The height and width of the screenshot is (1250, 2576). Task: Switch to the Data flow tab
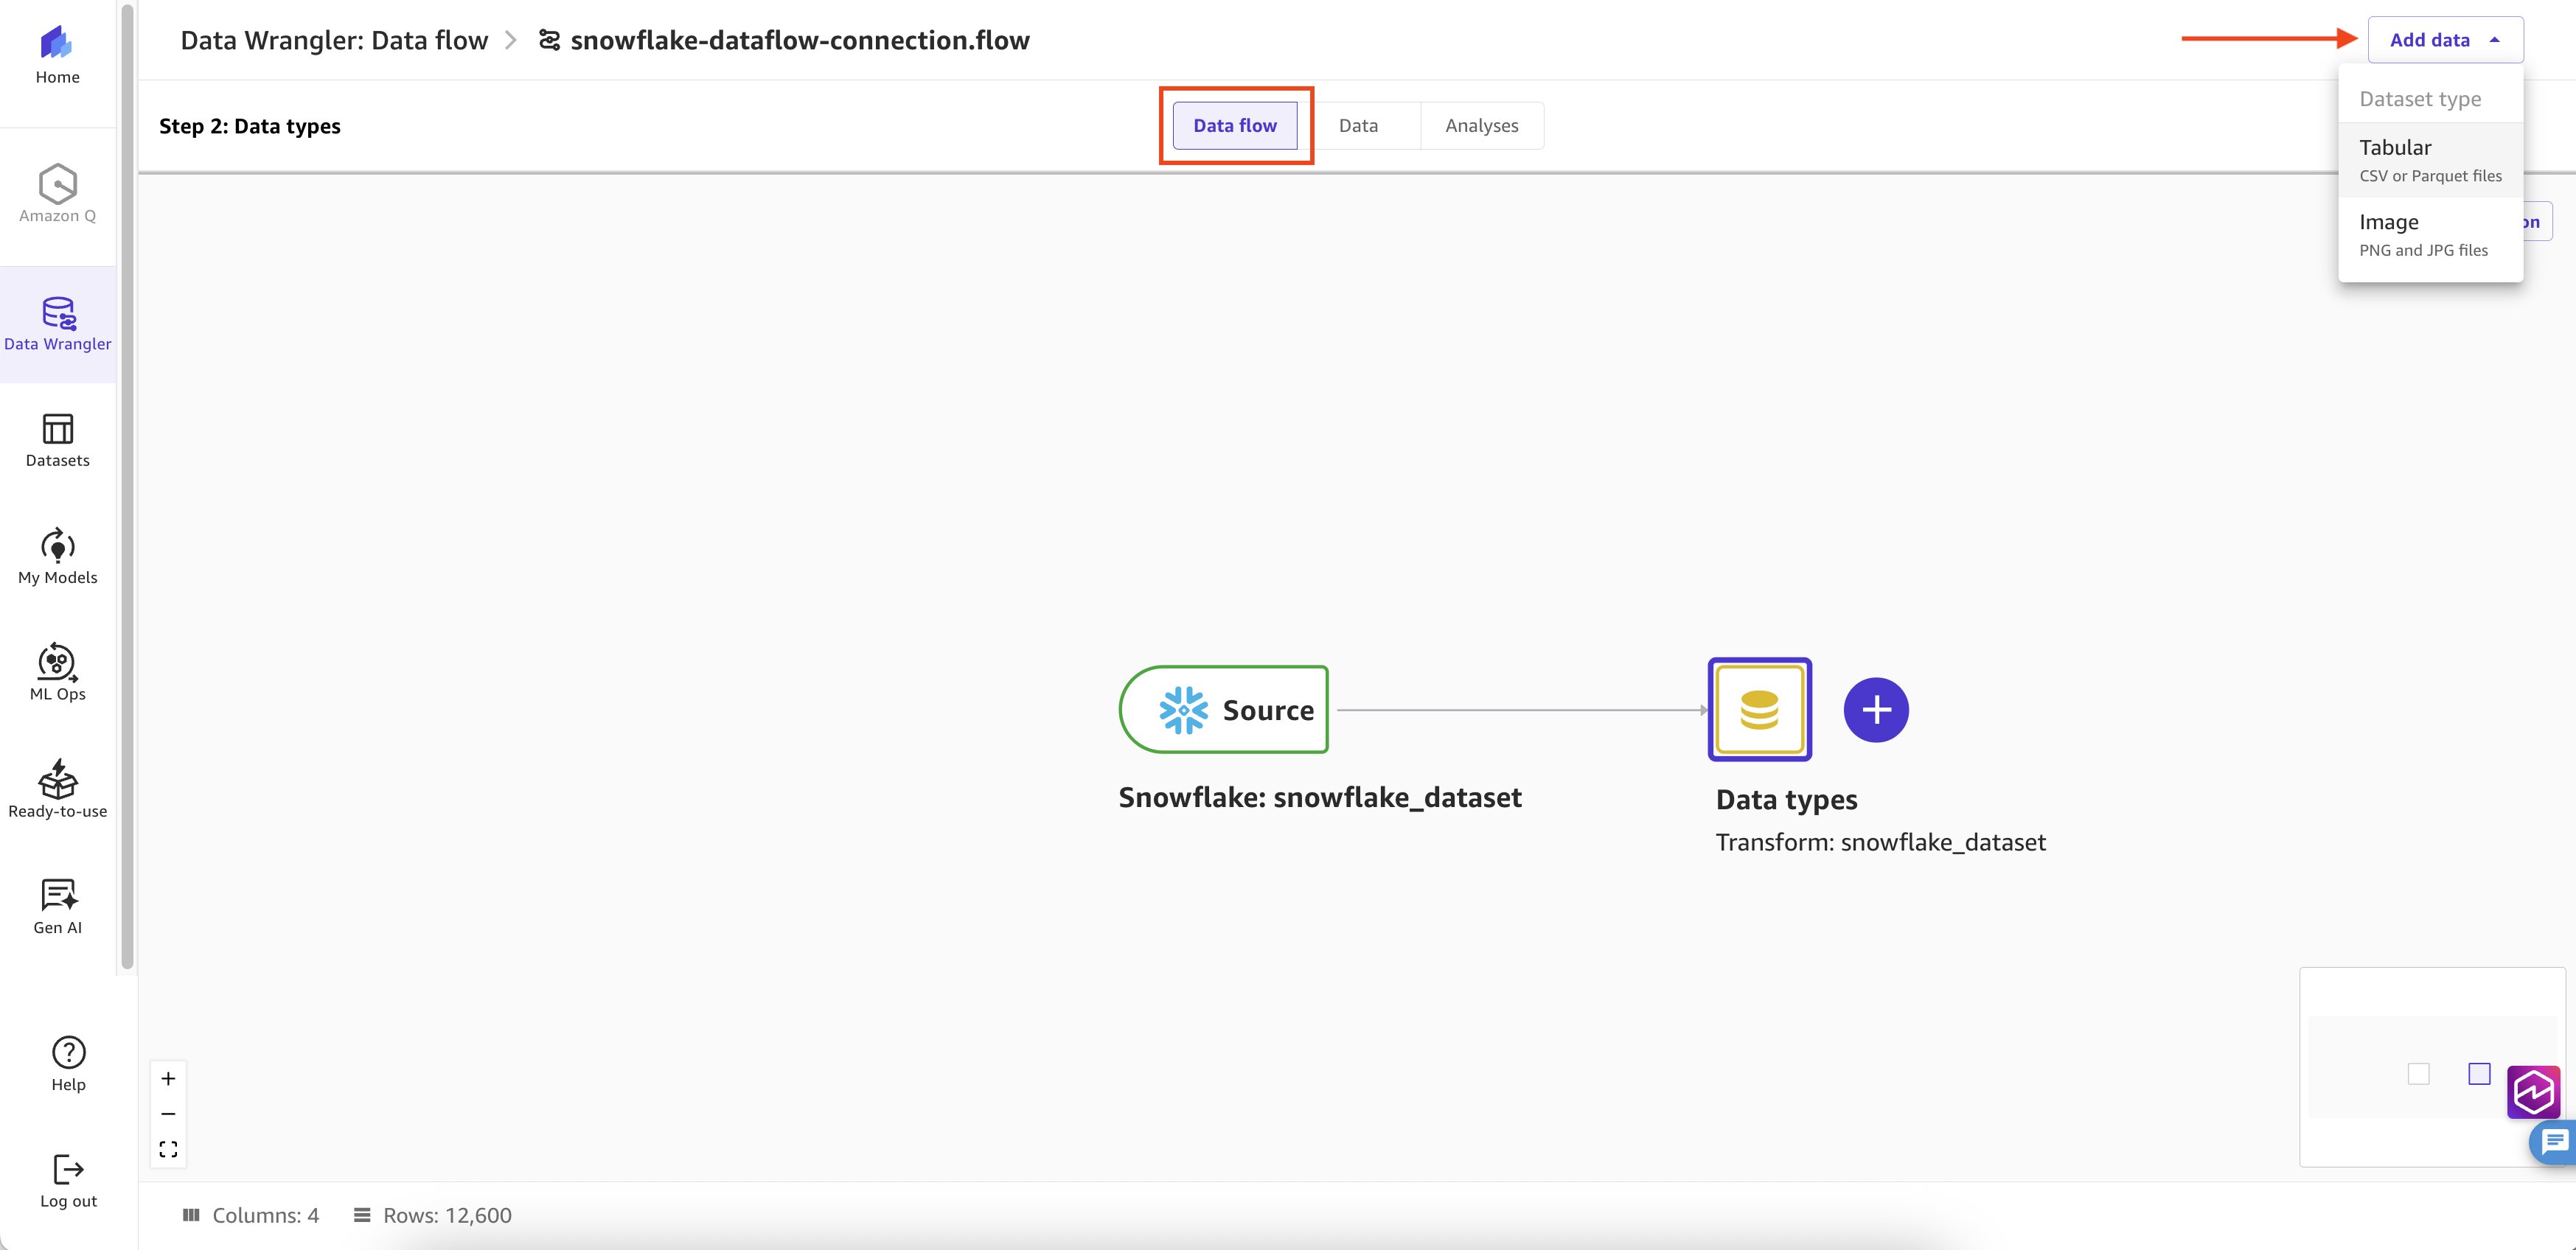point(1234,125)
